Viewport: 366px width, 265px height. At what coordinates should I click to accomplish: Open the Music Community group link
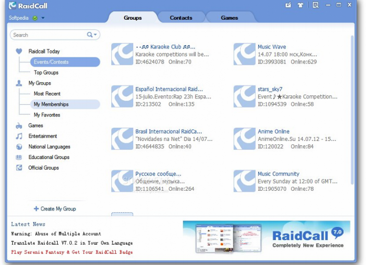click(x=278, y=174)
